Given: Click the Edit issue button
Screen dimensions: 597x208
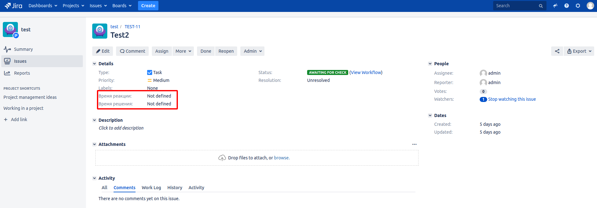Looking at the screenshot, I should tap(103, 51).
